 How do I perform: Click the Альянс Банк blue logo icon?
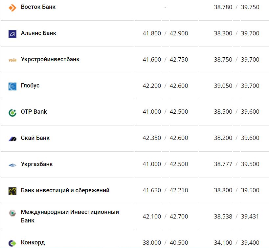(12, 34)
